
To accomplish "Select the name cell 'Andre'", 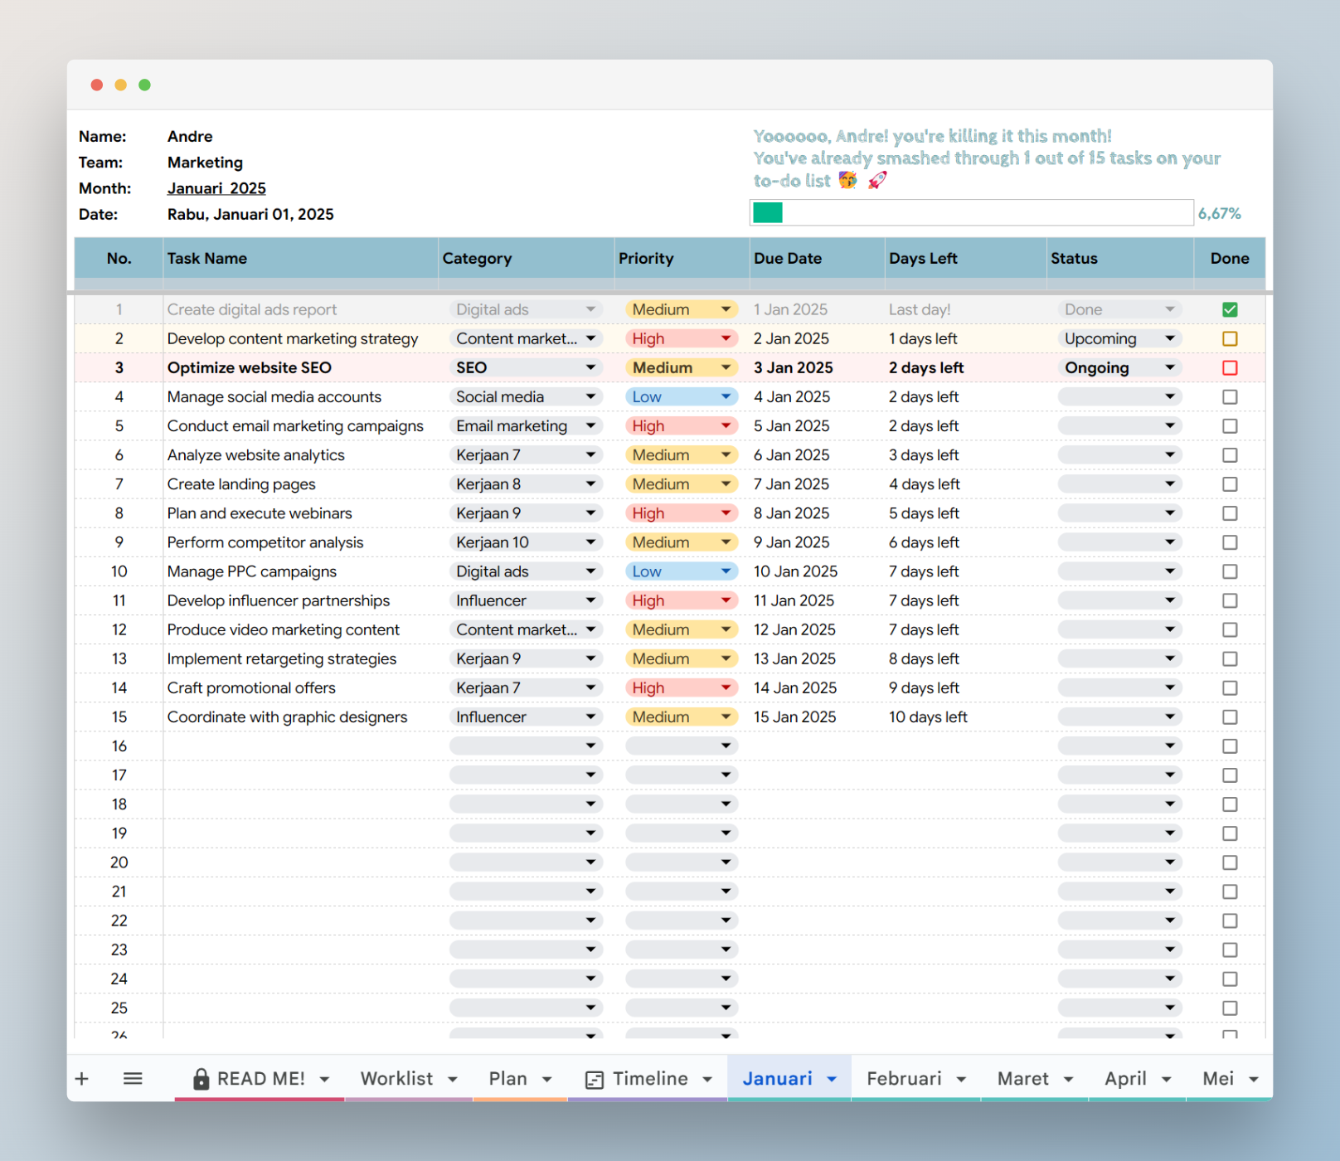I will tap(190, 136).
